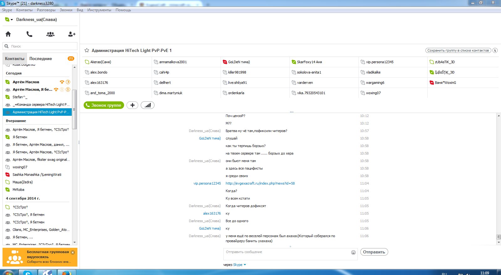Image resolution: width=501 pixels, height=275 pixels.
Task: Open the Вид menu
Action: (x=80, y=10)
